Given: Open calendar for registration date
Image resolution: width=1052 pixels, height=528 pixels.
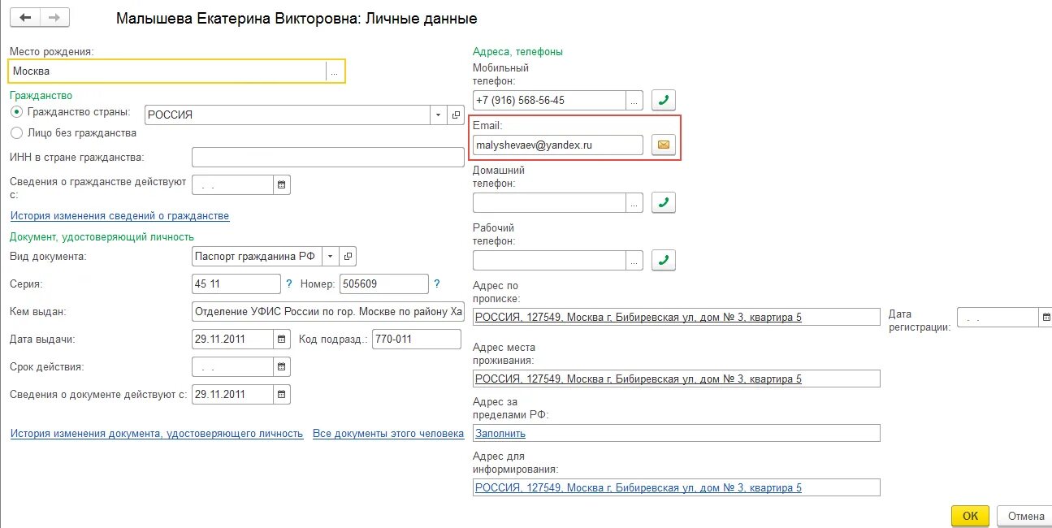Looking at the screenshot, I should click(1046, 317).
